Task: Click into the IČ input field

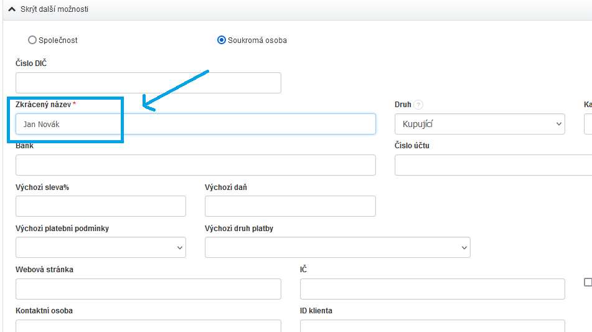Action: pyautogui.click(x=432, y=288)
